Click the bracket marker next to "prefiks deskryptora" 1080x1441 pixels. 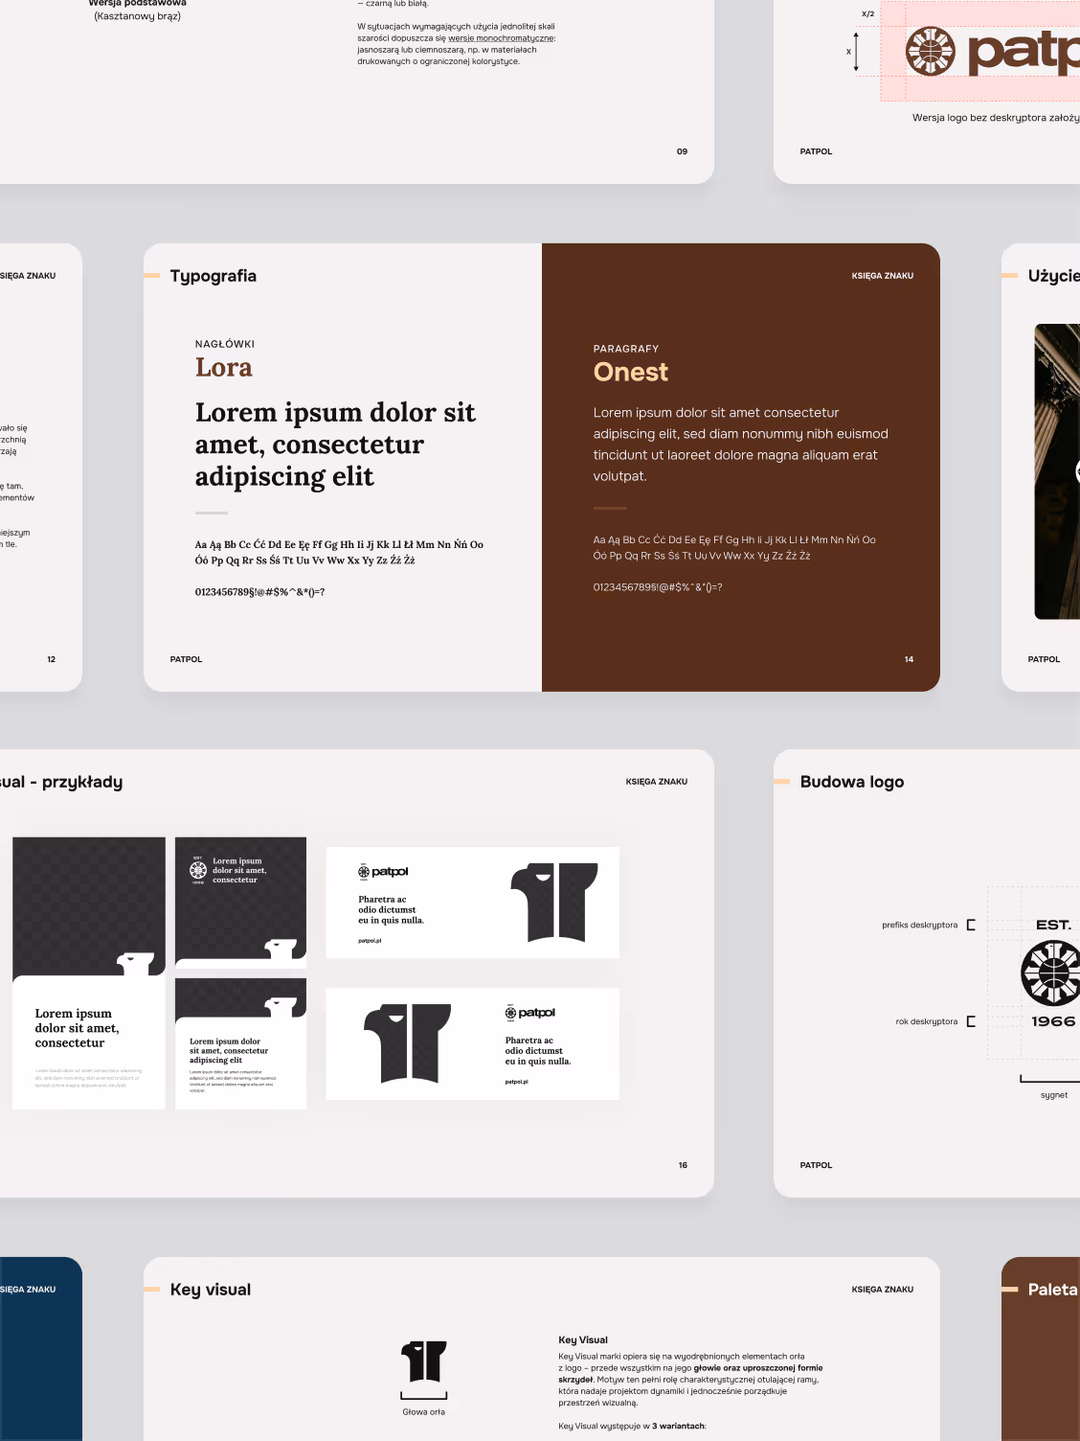(971, 925)
